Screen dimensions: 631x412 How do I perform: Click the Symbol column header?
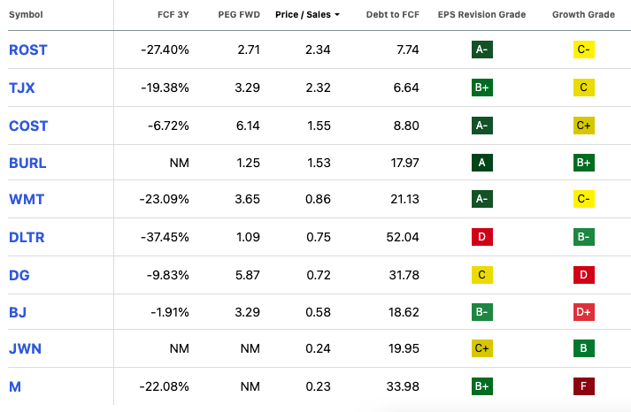[25, 16]
